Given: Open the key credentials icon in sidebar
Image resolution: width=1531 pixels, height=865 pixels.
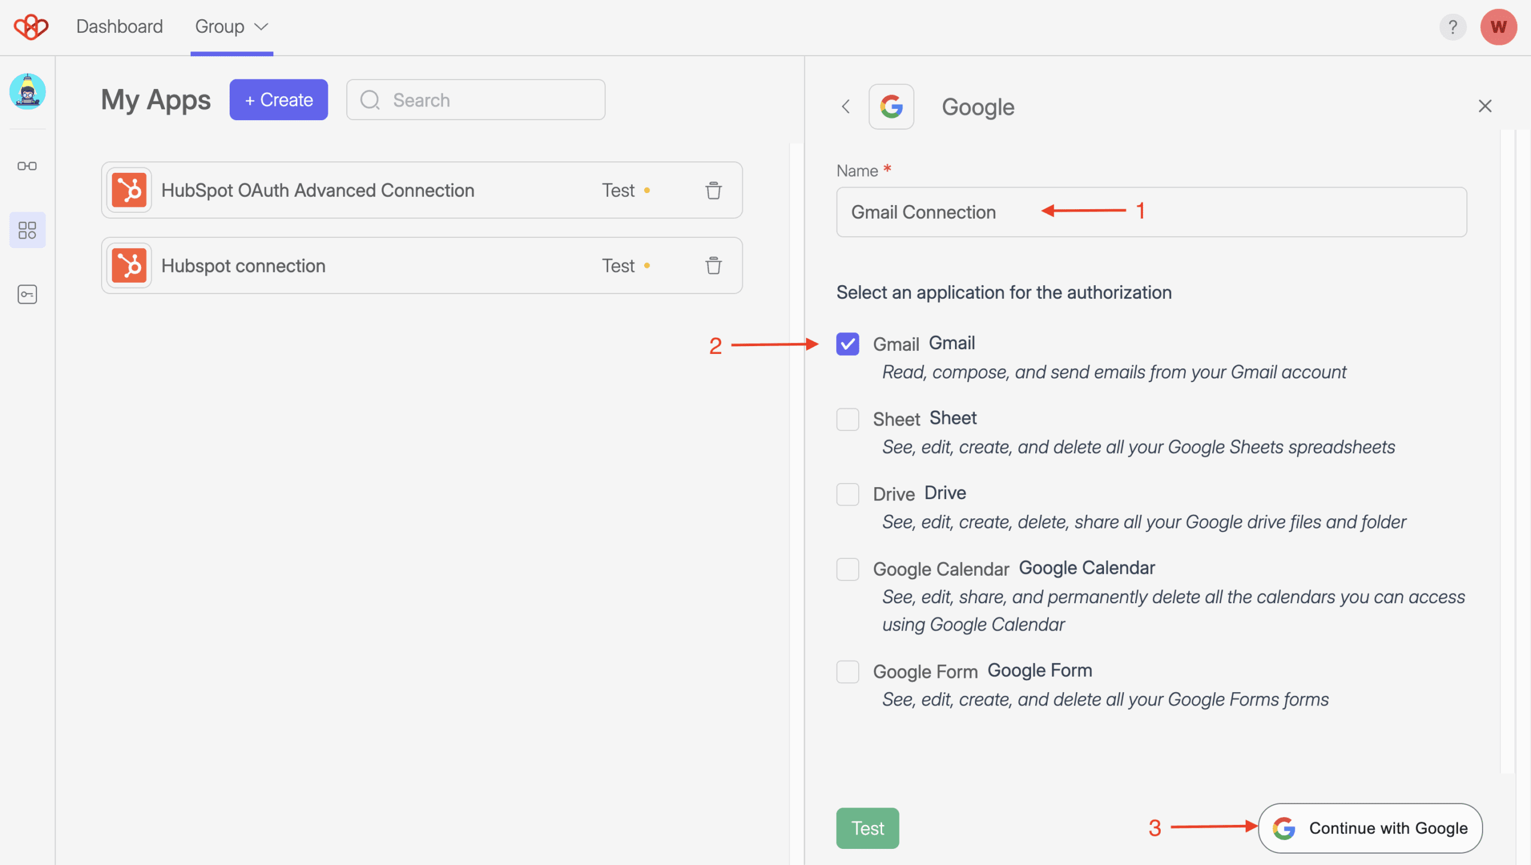Looking at the screenshot, I should pos(27,294).
